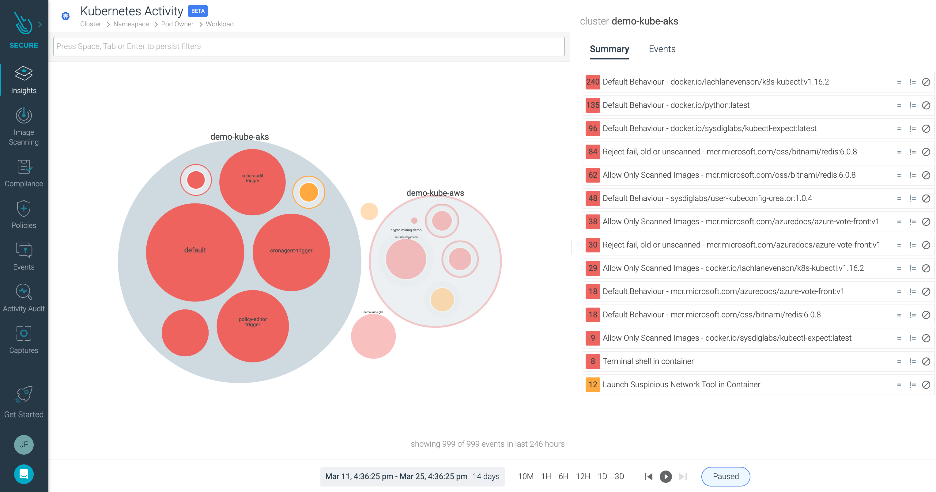Image resolution: width=936 pixels, height=492 pixels.
Task: Apply equals filter for k8s-kubectl:v1.16.2 Default Behaviour
Action: pyautogui.click(x=899, y=82)
